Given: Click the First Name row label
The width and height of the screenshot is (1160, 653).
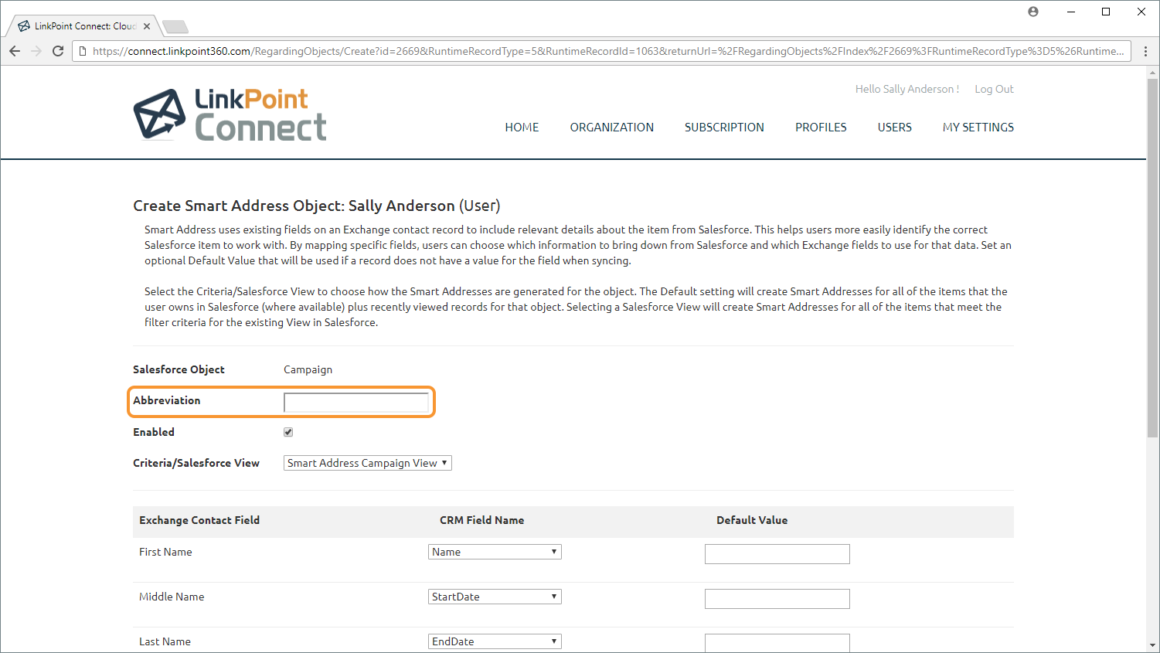Looking at the screenshot, I should [x=165, y=552].
